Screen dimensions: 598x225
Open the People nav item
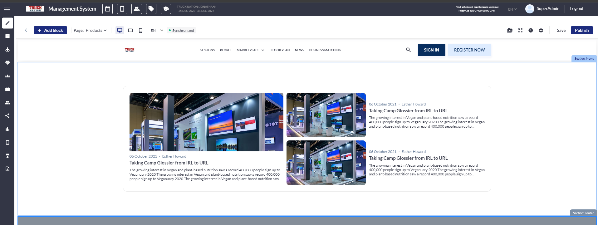226,50
